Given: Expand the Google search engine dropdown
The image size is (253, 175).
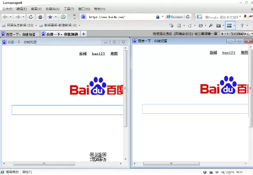Looking at the screenshot, I should (240, 17).
